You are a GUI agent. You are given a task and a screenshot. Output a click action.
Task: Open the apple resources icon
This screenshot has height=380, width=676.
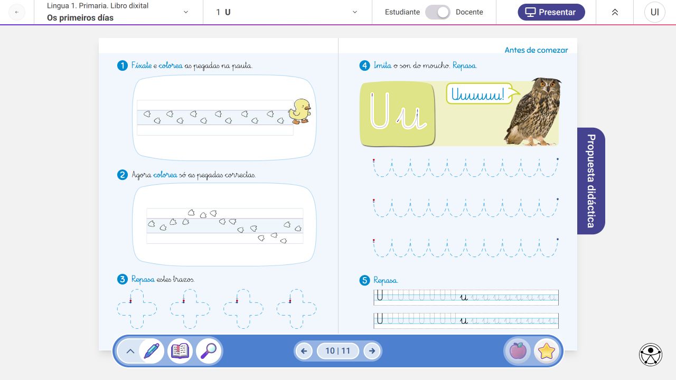pos(518,351)
